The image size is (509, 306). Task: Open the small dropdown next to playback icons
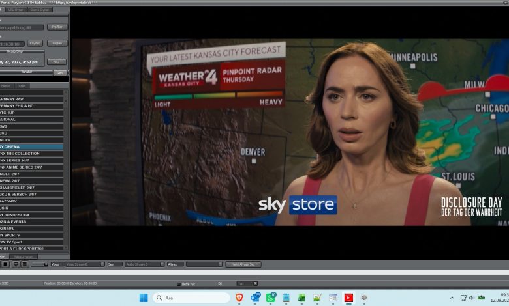pos(40,264)
